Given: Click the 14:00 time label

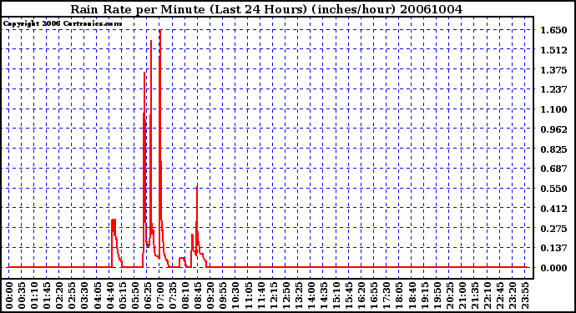Looking at the screenshot, I should tap(311, 295).
